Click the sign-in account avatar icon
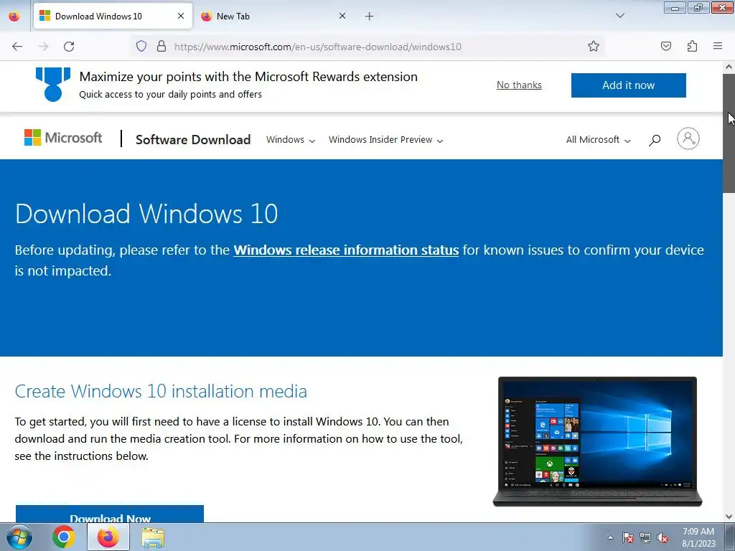The height and width of the screenshot is (551, 735). coord(688,138)
